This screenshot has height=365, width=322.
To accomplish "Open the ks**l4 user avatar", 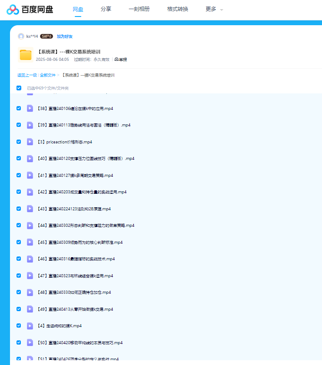I will 21,36.
